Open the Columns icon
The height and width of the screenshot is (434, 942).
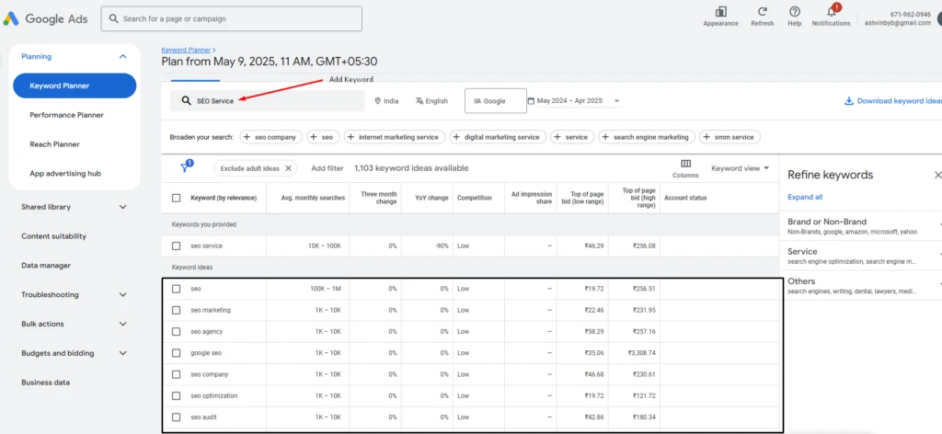click(685, 164)
